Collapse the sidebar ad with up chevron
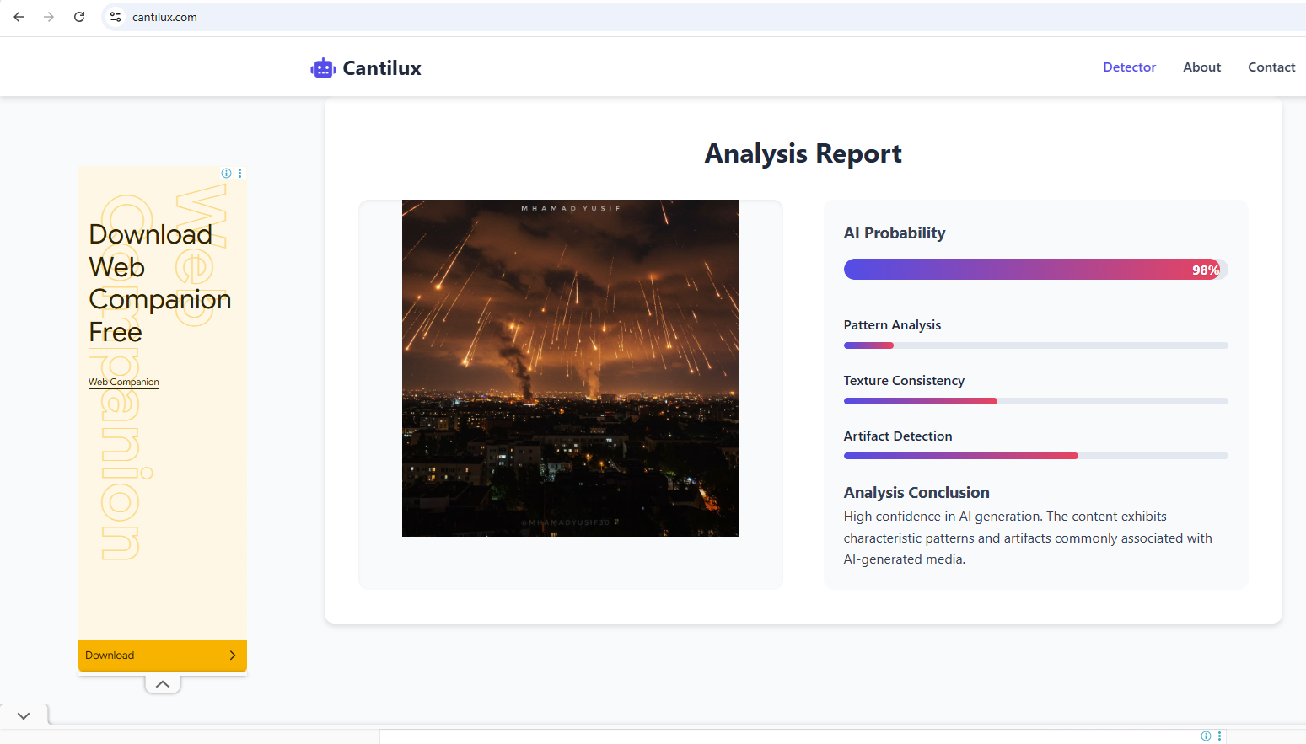The width and height of the screenshot is (1306, 744). pyautogui.click(x=163, y=684)
